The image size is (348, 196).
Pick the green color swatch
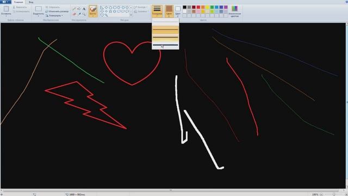point(212,7)
